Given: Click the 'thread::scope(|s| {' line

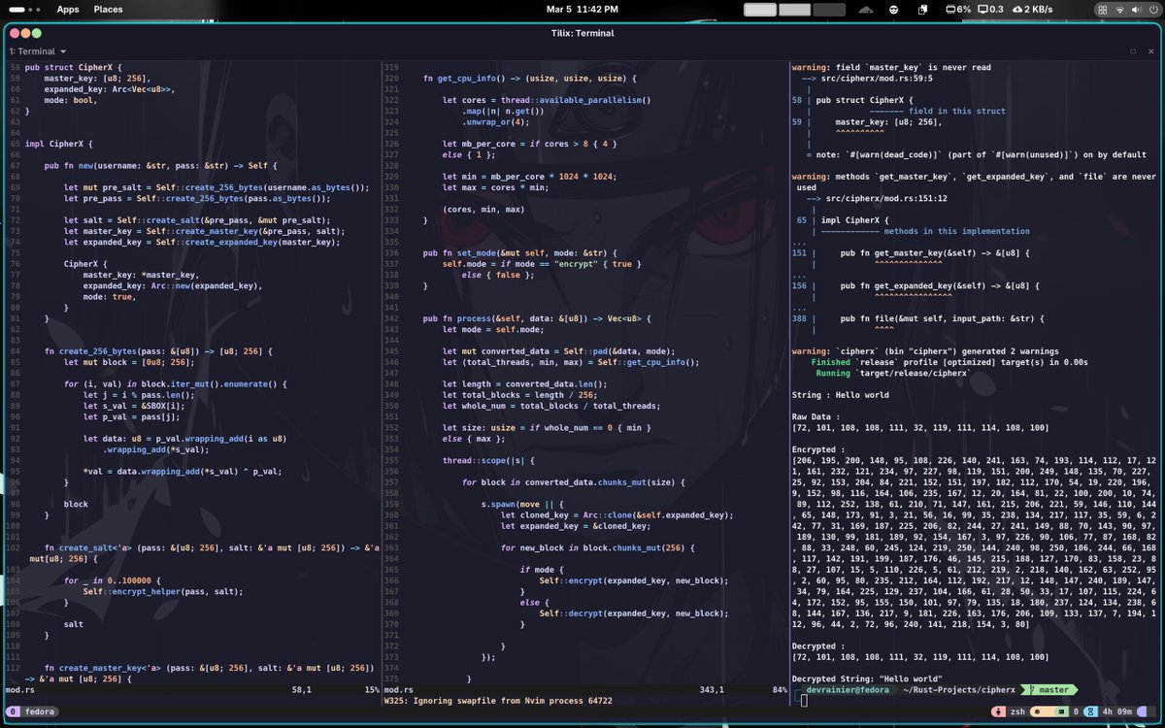Looking at the screenshot, I should click(488, 460).
